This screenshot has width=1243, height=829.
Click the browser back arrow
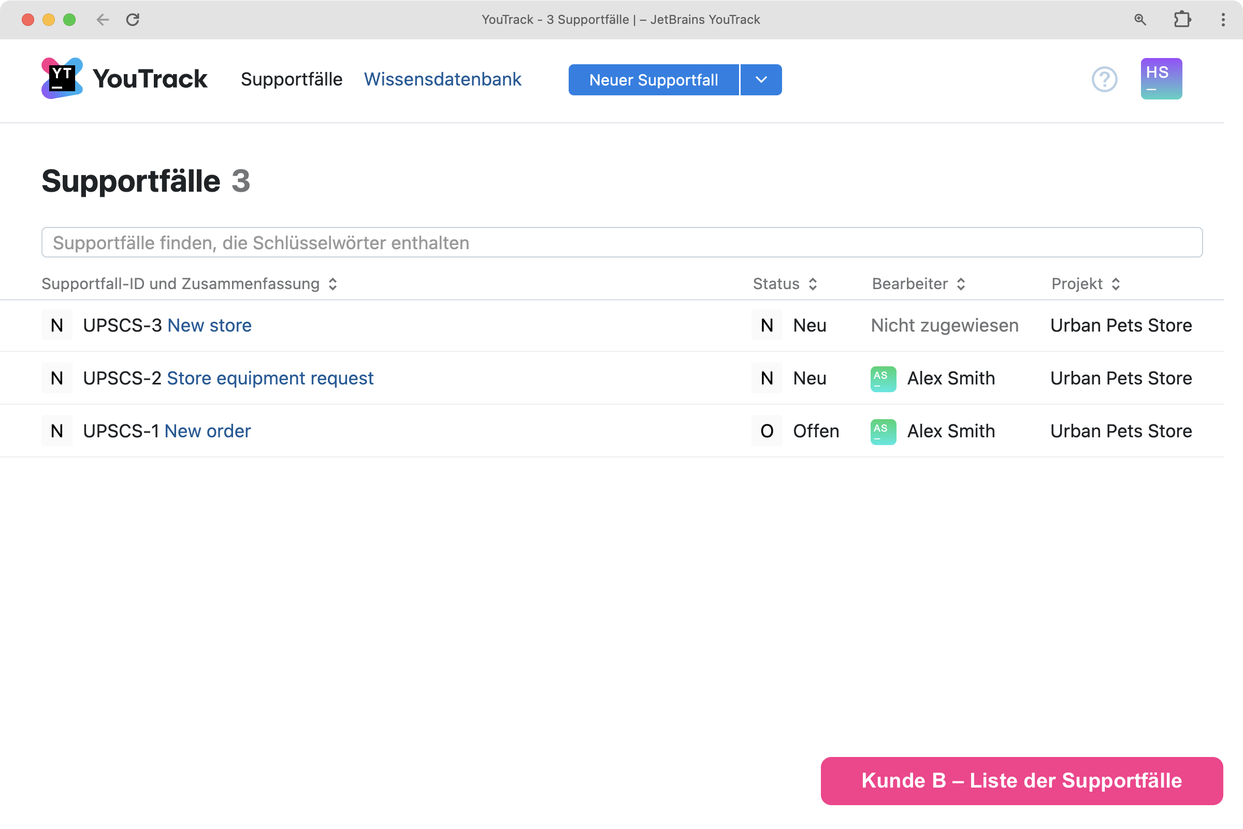pos(103,20)
